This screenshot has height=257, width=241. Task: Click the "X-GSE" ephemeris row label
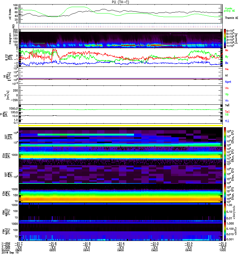(6, 243)
